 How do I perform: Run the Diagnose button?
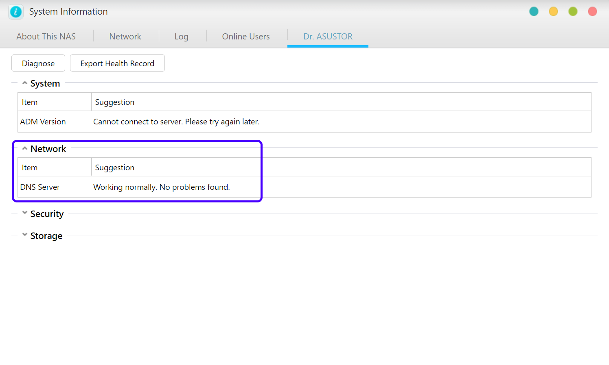[38, 63]
